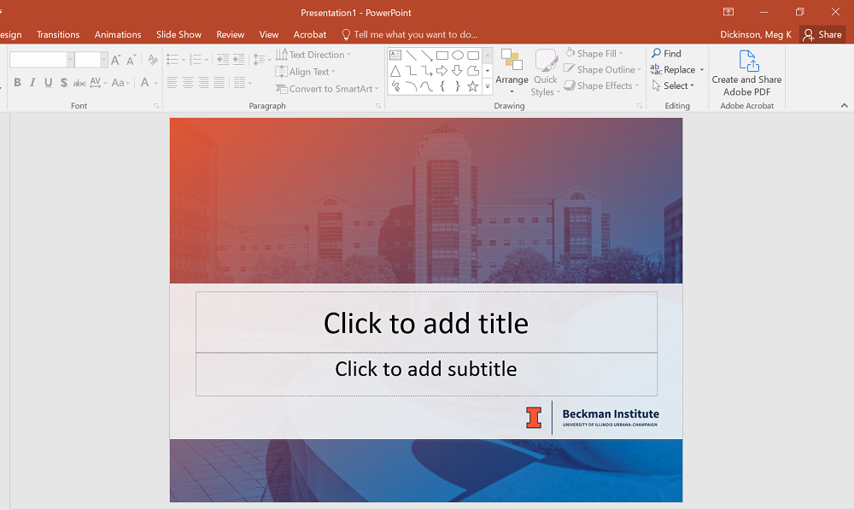The image size is (854, 510).
Task: Increase the list indent level
Action: click(x=238, y=60)
